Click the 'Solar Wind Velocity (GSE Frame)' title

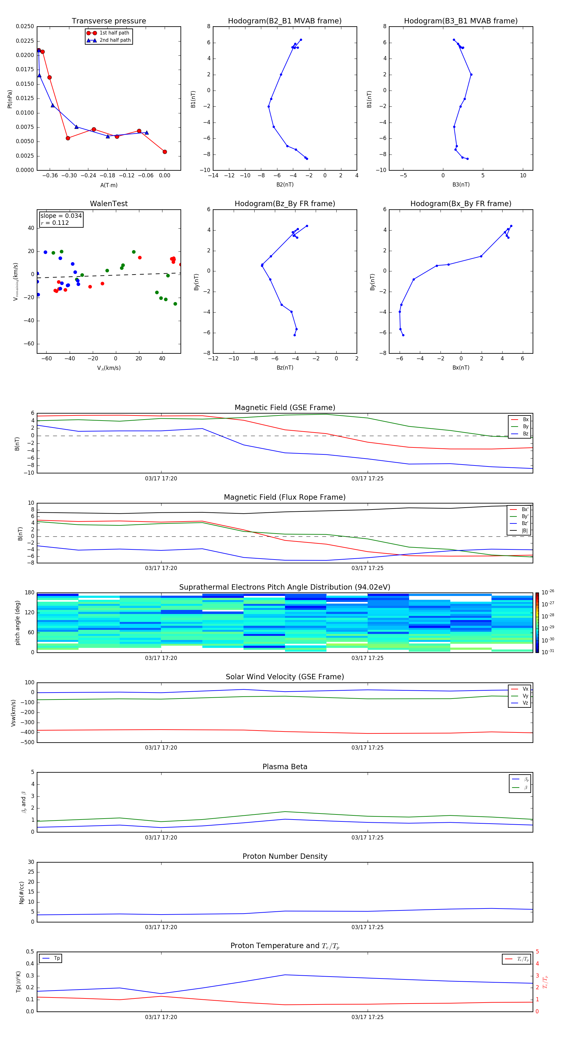285,677
